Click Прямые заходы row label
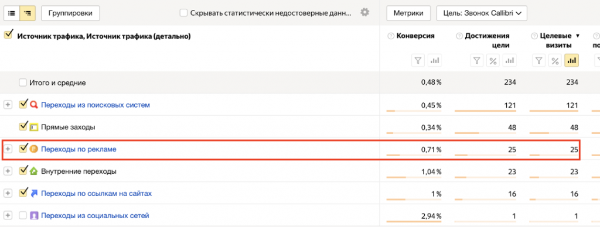The height and width of the screenshot is (227, 600). (x=68, y=128)
